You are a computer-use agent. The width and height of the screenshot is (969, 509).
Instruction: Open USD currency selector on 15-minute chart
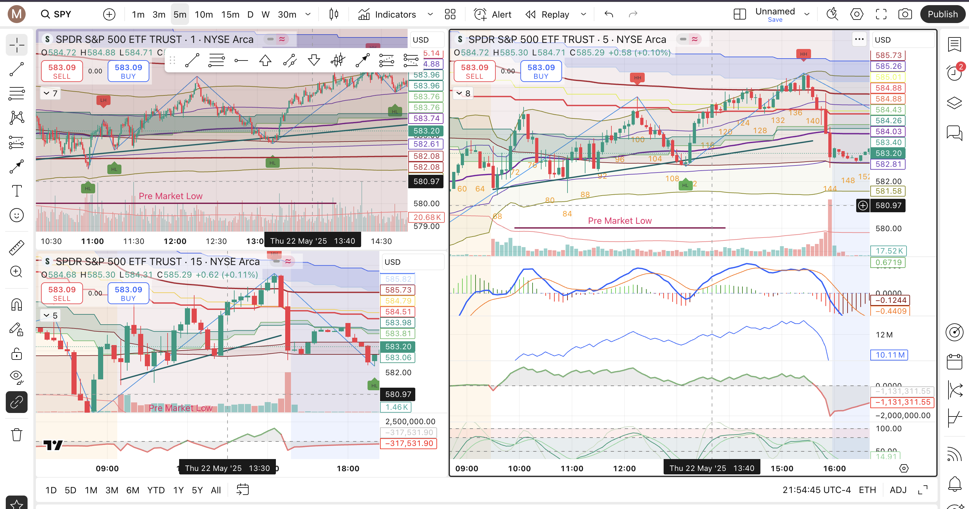(x=412, y=262)
